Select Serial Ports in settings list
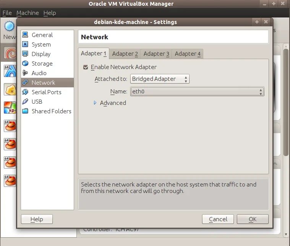The height and width of the screenshot is (246, 290). point(47,92)
